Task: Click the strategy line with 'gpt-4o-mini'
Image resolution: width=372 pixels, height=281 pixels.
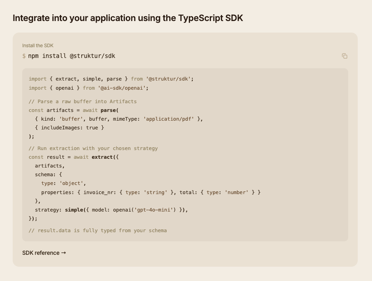Action: coord(111,210)
